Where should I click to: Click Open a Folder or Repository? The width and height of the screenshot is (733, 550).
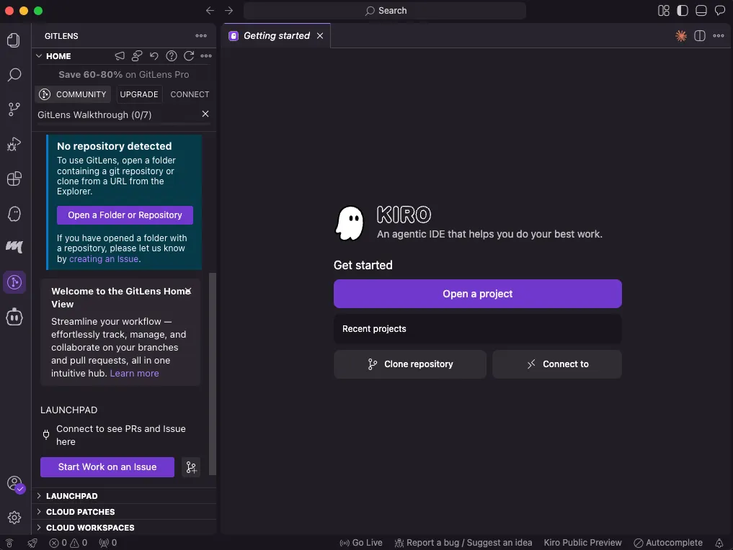pyautogui.click(x=125, y=215)
